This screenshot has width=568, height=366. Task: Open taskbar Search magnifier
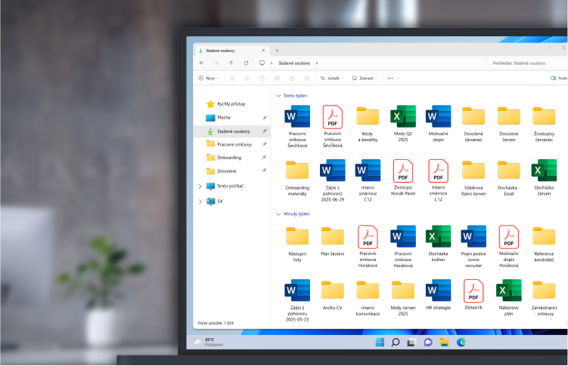[396, 342]
